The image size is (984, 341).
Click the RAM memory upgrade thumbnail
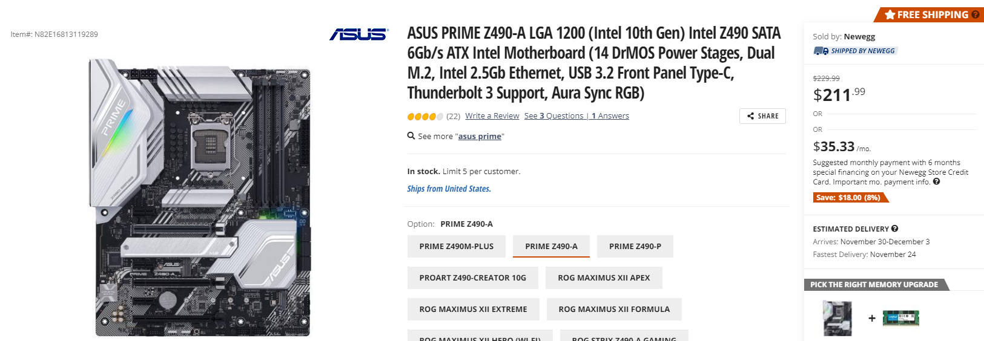click(x=900, y=318)
